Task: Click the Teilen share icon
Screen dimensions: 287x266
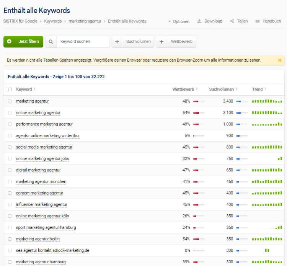Action: 232,21
